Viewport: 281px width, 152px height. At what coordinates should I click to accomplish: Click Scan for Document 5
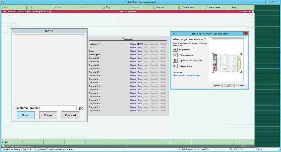[140, 58]
